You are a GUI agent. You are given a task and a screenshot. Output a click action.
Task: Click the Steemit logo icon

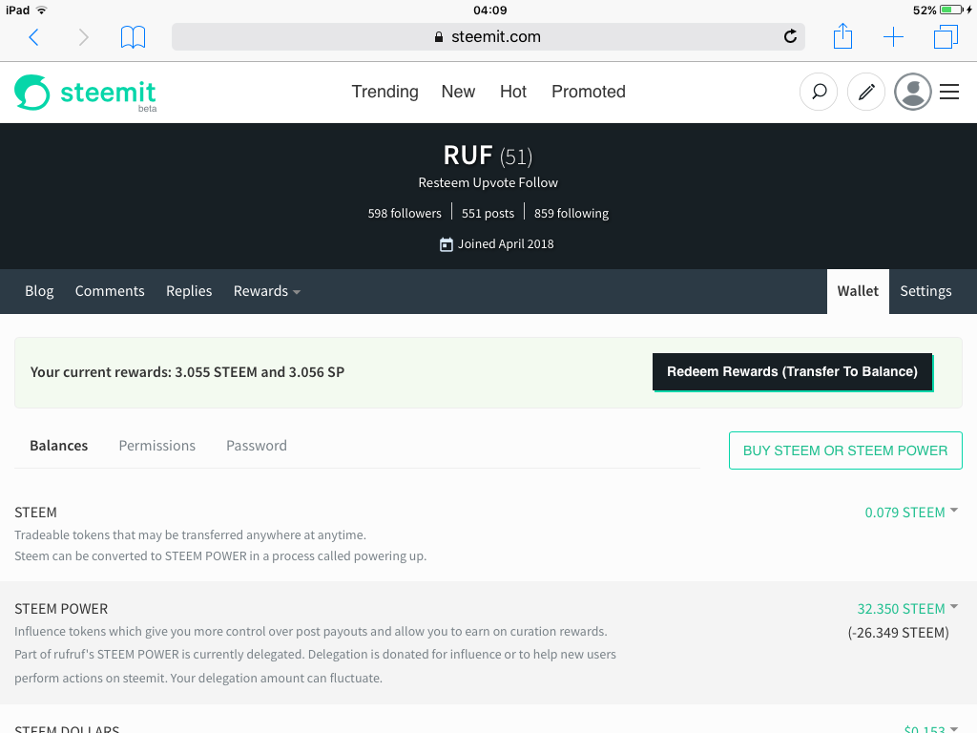coord(31,93)
